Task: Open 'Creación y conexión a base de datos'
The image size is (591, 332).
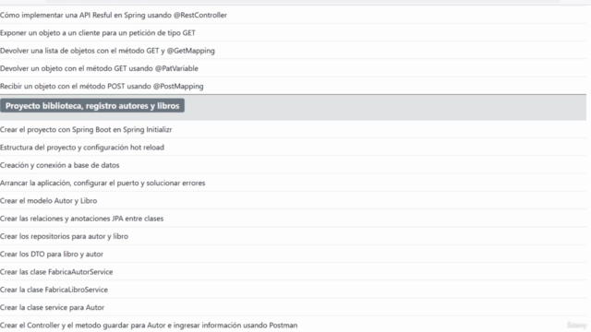Action: [59, 165]
